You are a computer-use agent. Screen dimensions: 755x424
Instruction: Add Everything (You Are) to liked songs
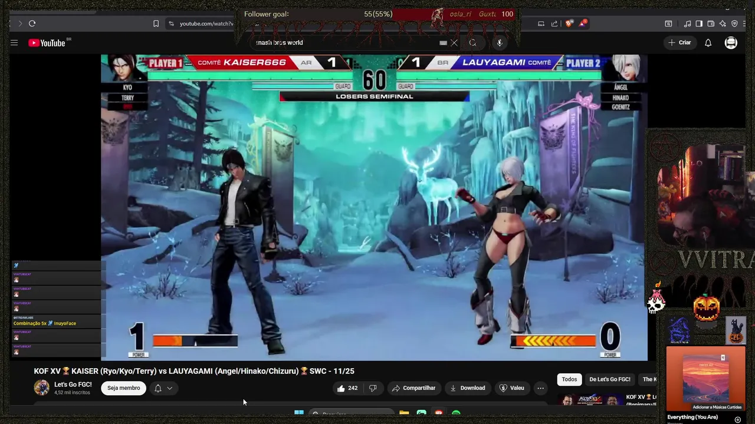[x=737, y=420]
